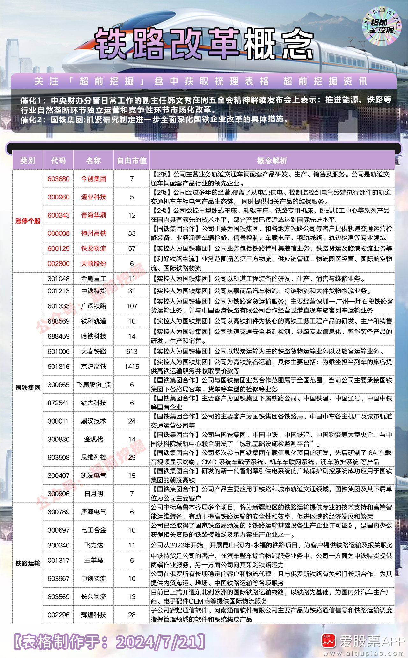
Task: Select stock code 688569
Action: click(x=58, y=321)
